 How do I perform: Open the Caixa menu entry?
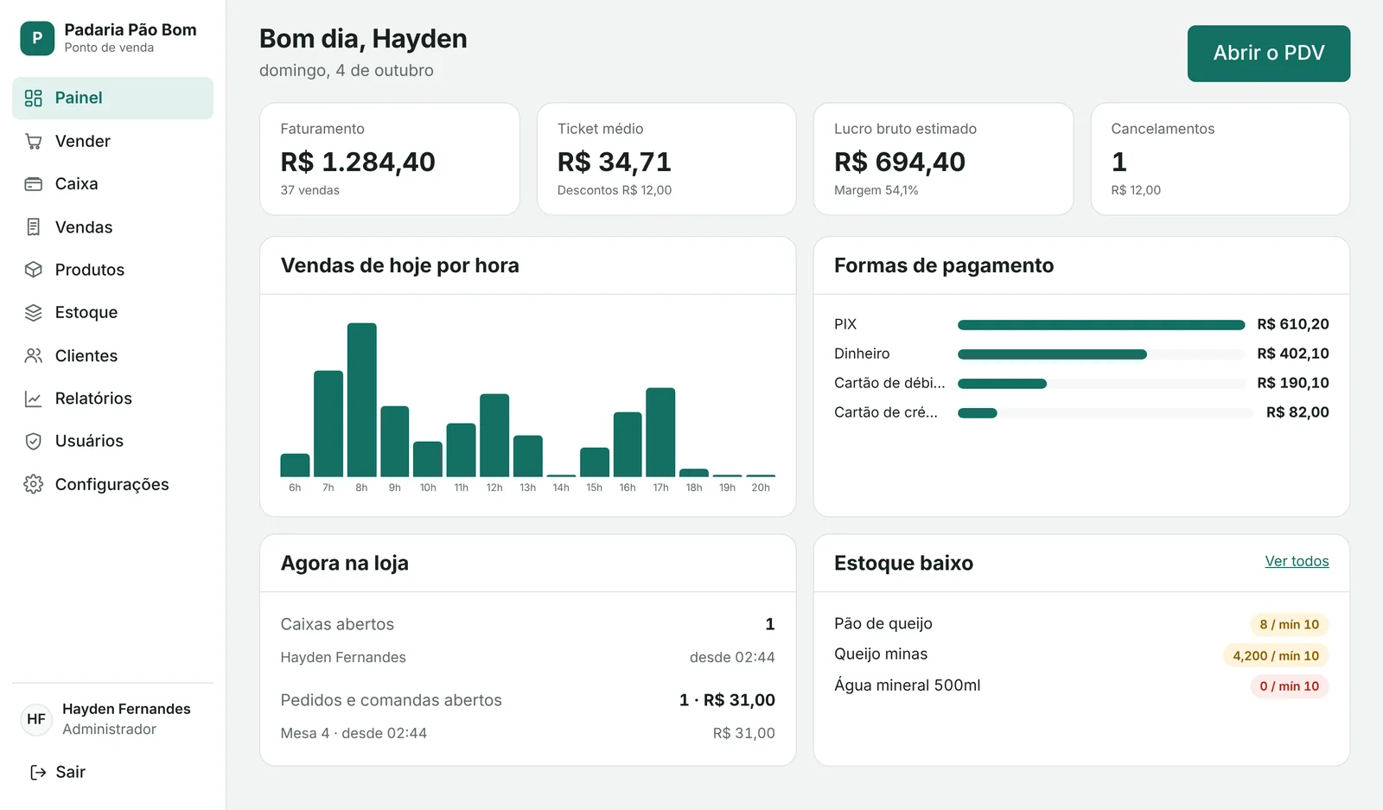[x=112, y=184]
